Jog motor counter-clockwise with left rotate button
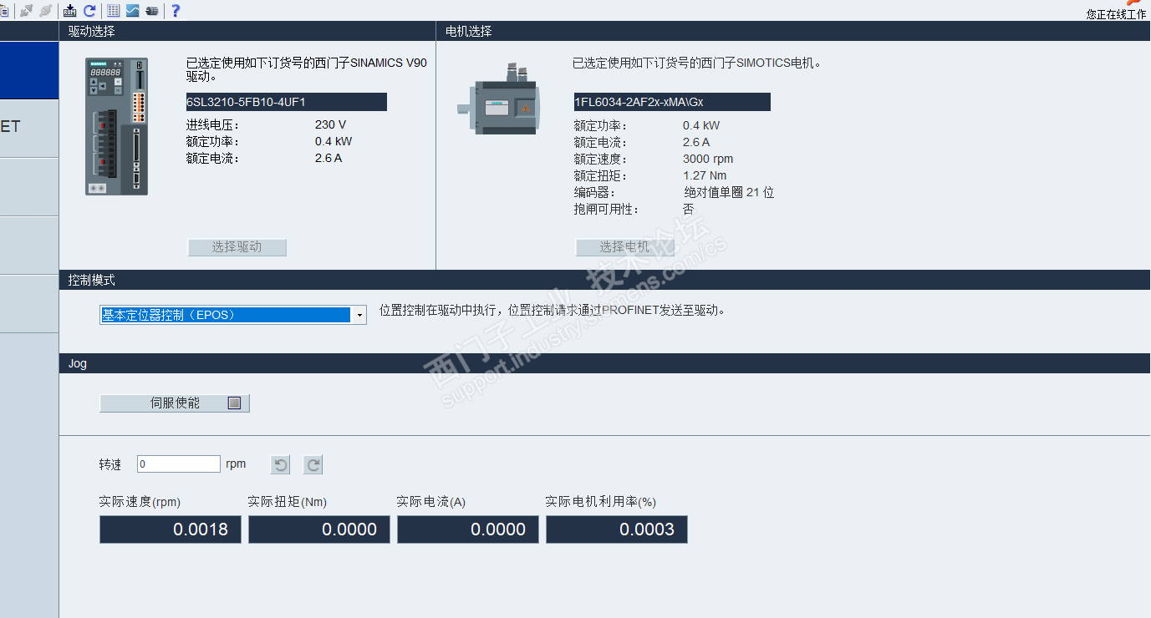The image size is (1151, 618). (x=282, y=465)
